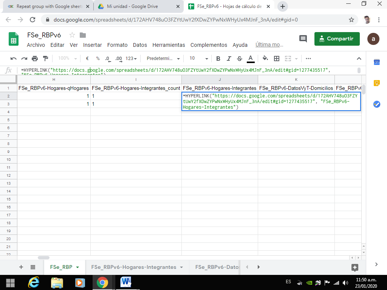The image size is (387, 290).
Task: Toggle italic formatting
Action: tap(229, 59)
